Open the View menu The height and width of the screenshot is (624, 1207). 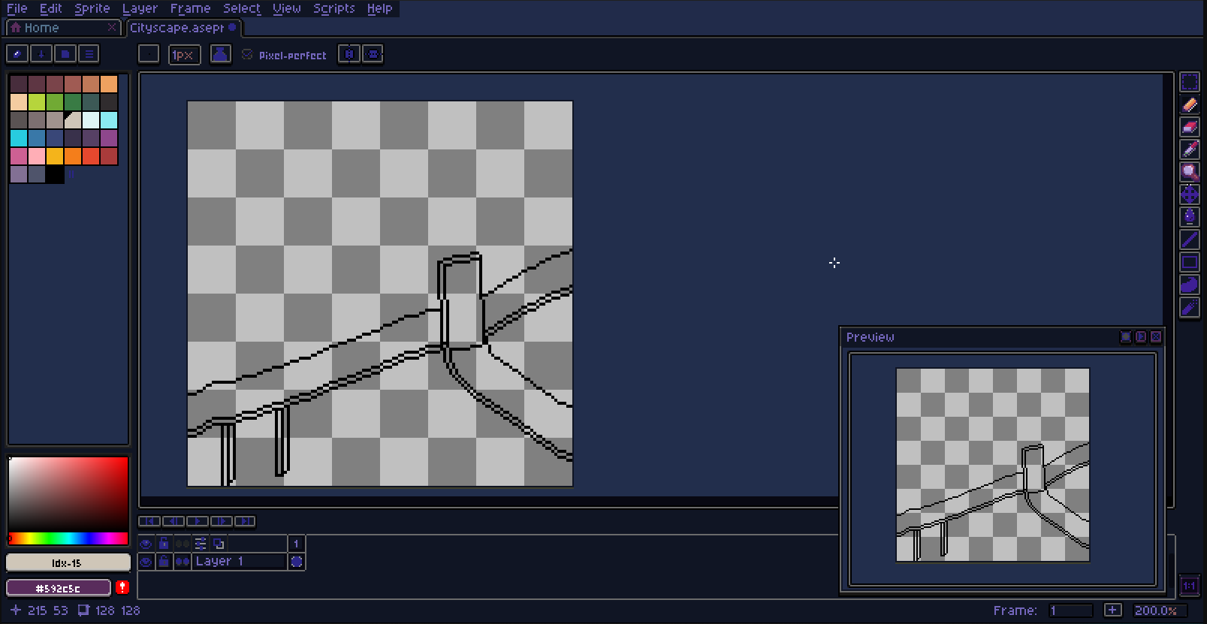click(x=287, y=8)
